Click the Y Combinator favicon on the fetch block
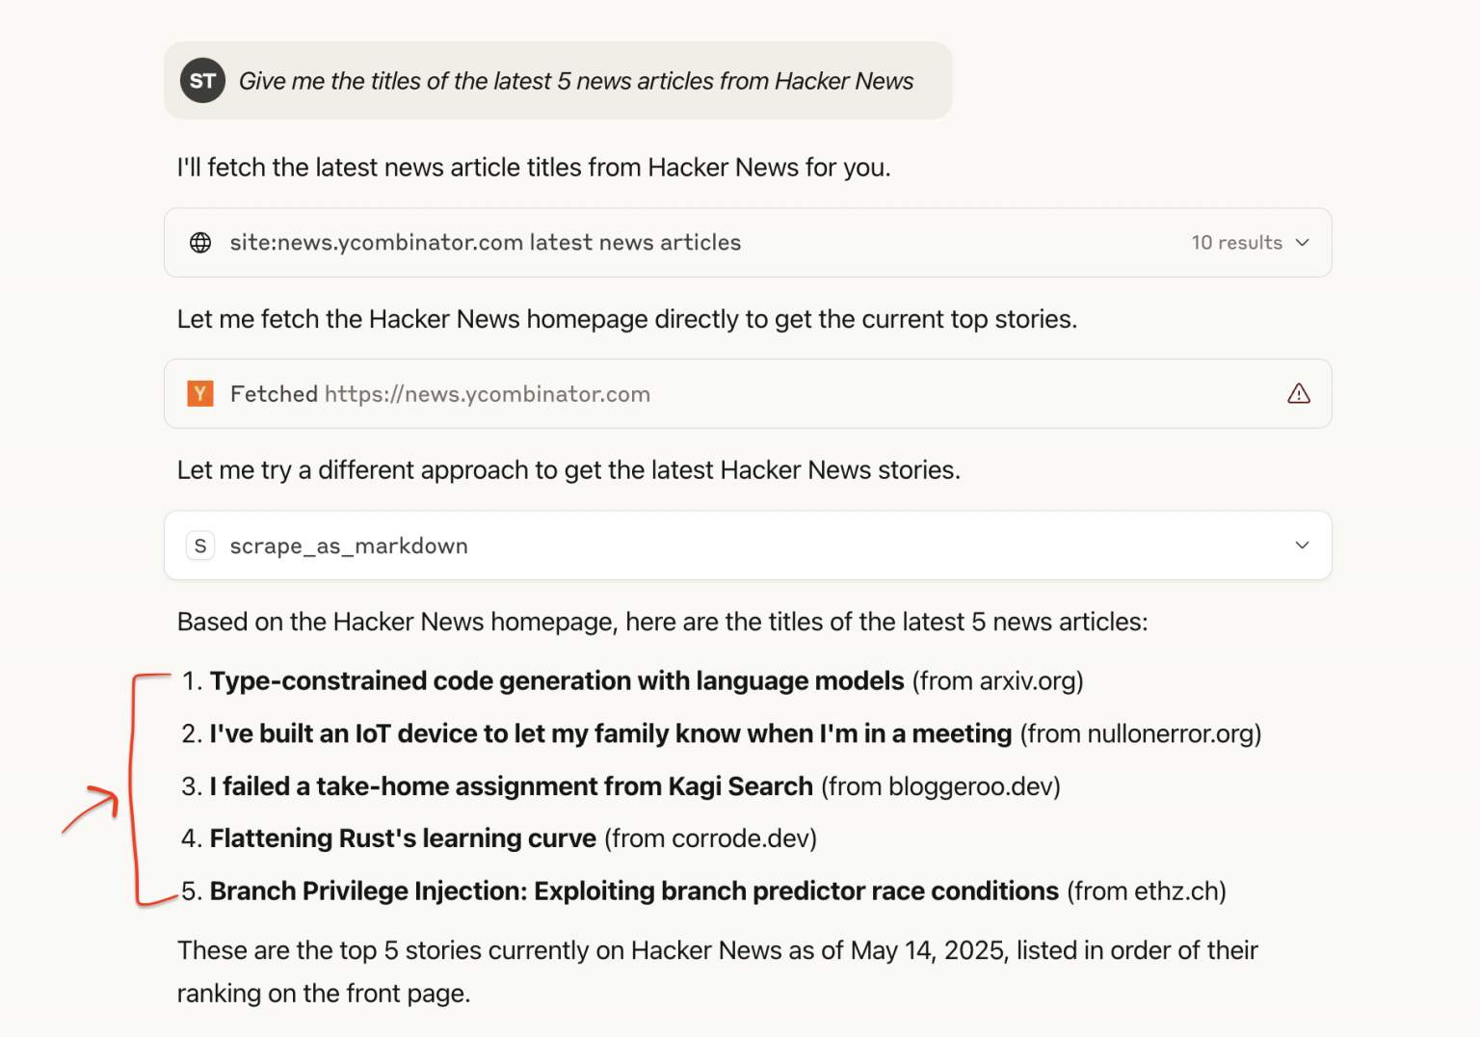Image resolution: width=1480 pixels, height=1037 pixels. pyautogui.click(x=199, y=393)
